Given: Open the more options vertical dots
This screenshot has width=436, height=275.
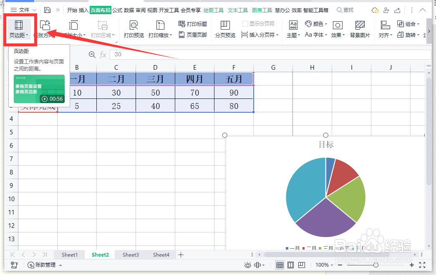Looking at the screenshot, I should [x=412, y=10].
